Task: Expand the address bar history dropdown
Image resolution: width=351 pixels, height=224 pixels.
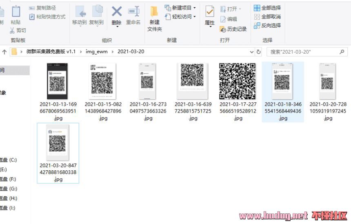Action: [251, 52]
